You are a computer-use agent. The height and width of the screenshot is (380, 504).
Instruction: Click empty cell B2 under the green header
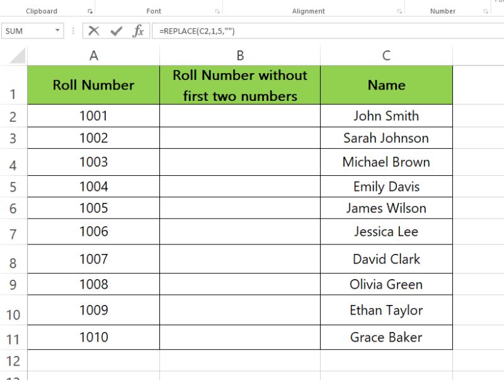coord(241,115)
